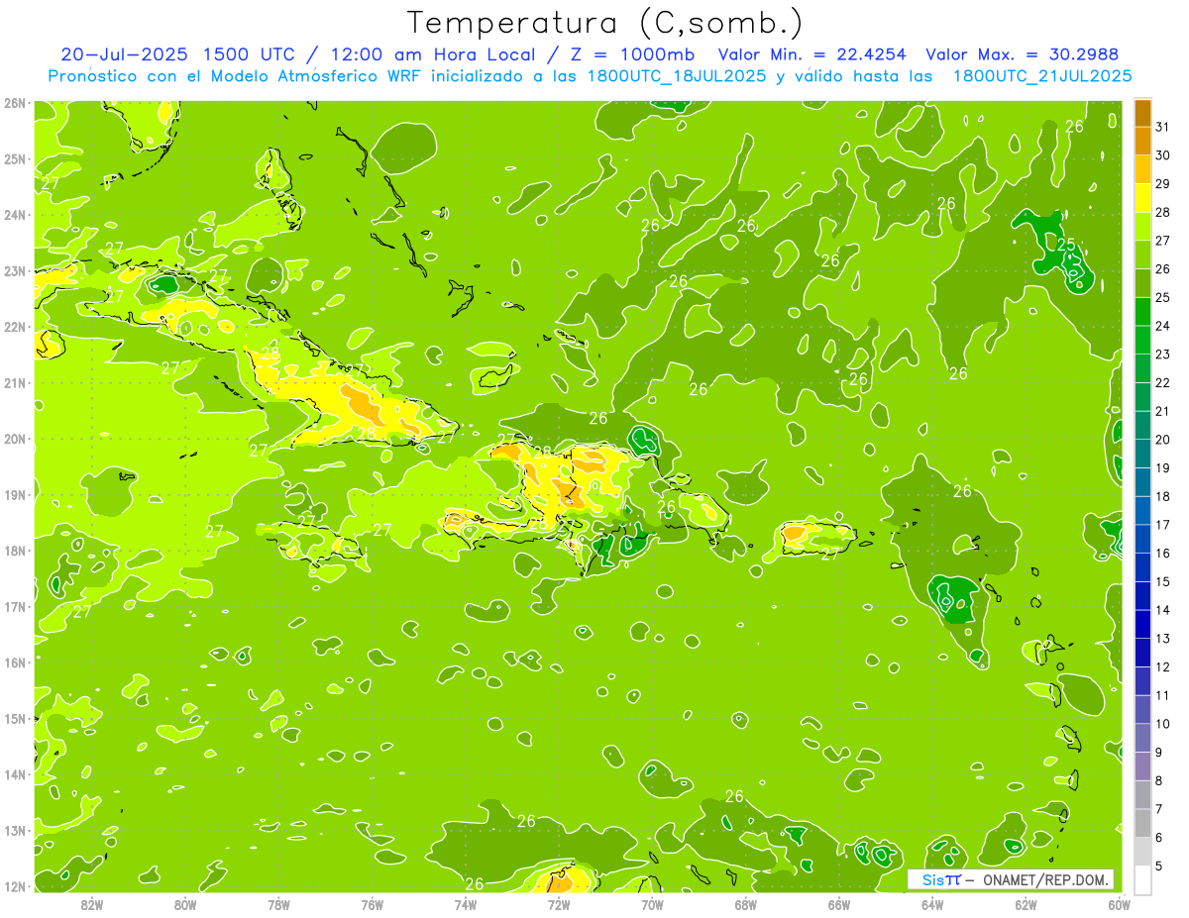Click the legend value label "20"
This screenshot has height=918, width=1189.
(x=1163, y=440)
